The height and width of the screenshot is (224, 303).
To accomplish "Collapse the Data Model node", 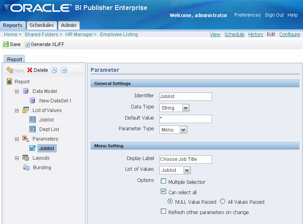I will (17, 91).
